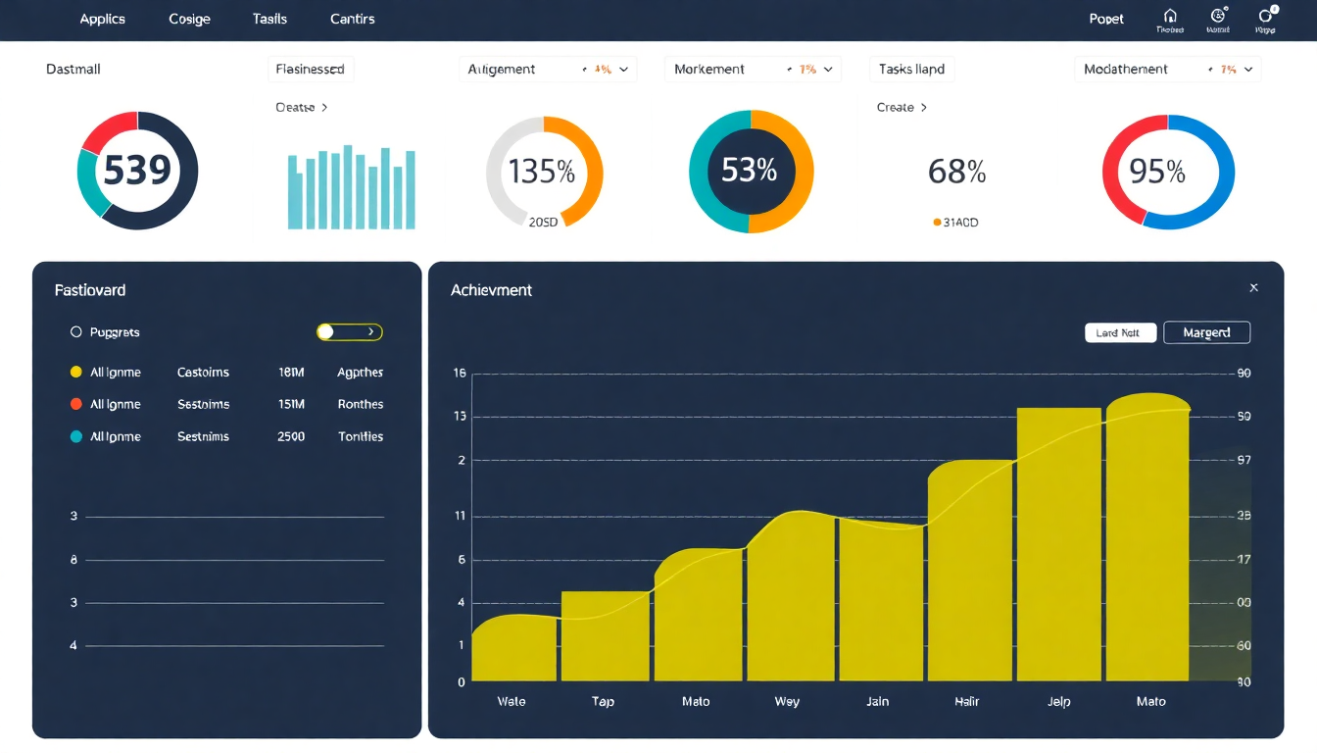Click the 53% teal and orange donut
The height and width of the screenshot is (753, 1317).
(x=751, y=171)
